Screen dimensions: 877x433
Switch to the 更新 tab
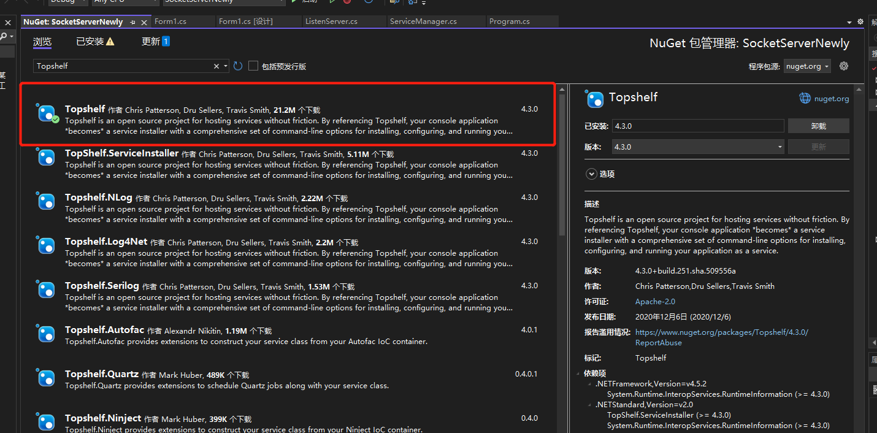click(x=155, y=42)
